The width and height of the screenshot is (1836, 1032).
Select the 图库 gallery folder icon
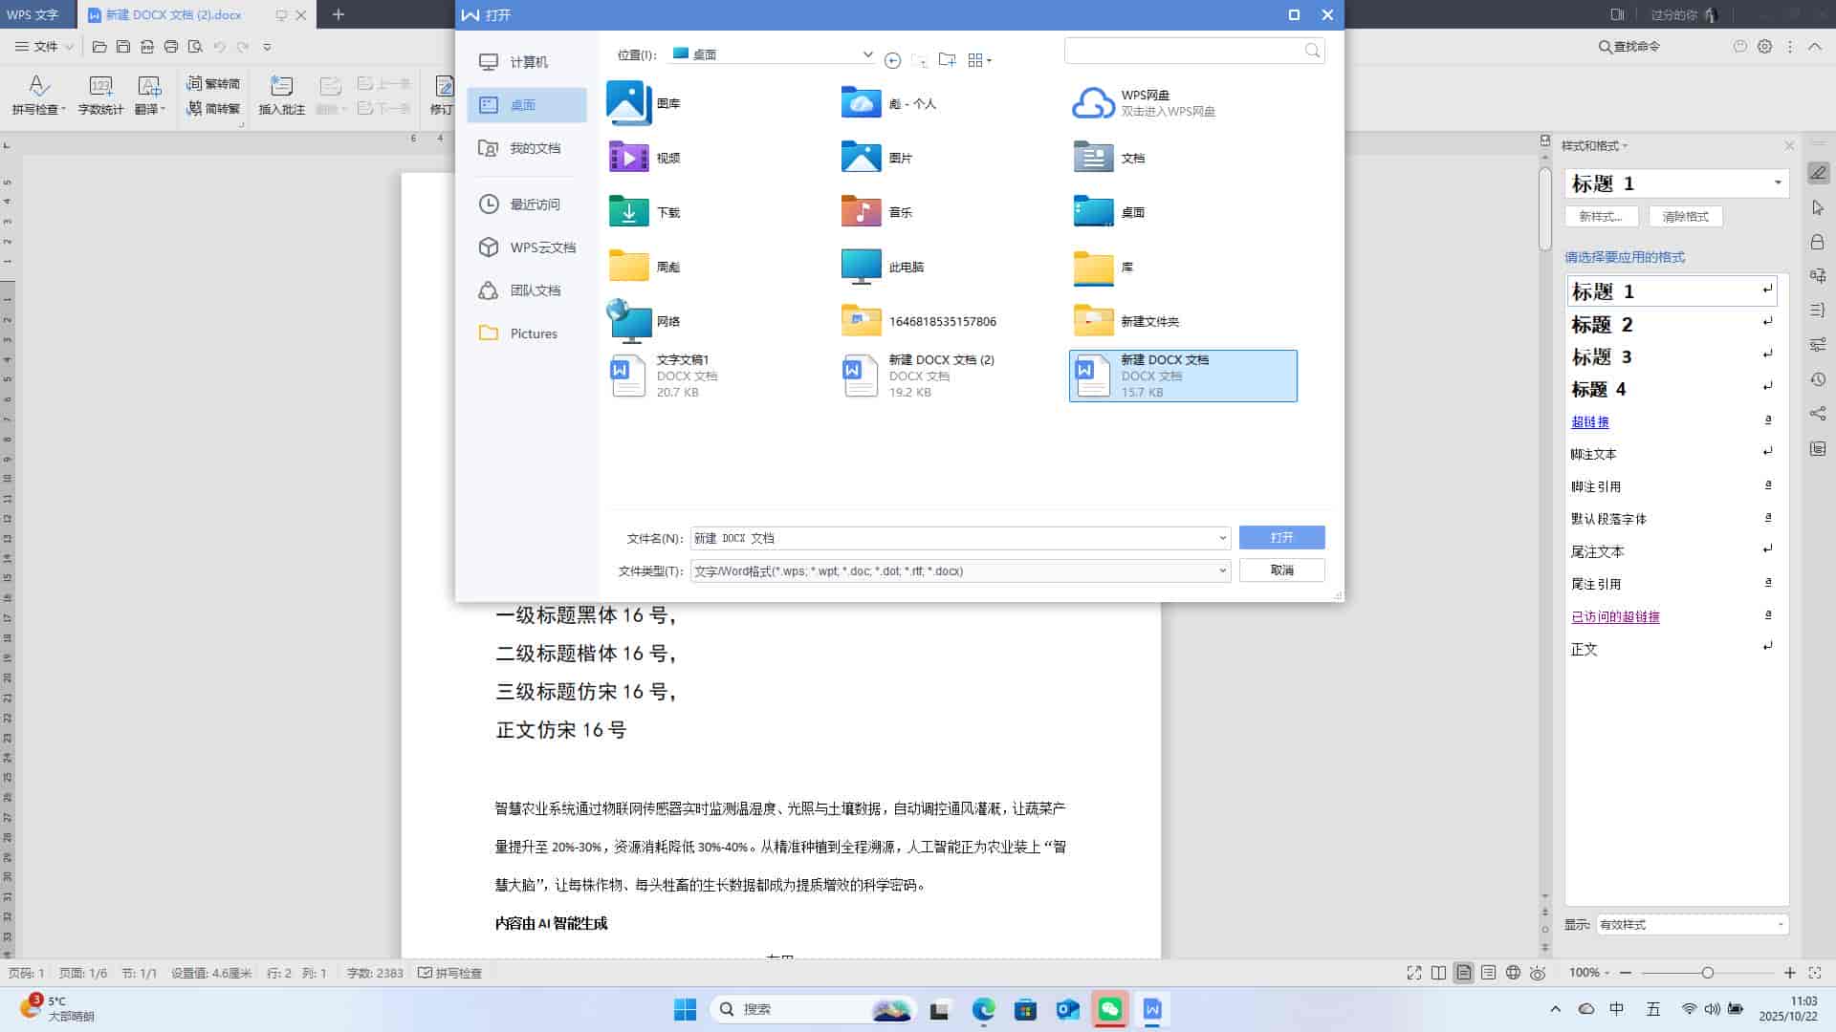pos(628,102)
